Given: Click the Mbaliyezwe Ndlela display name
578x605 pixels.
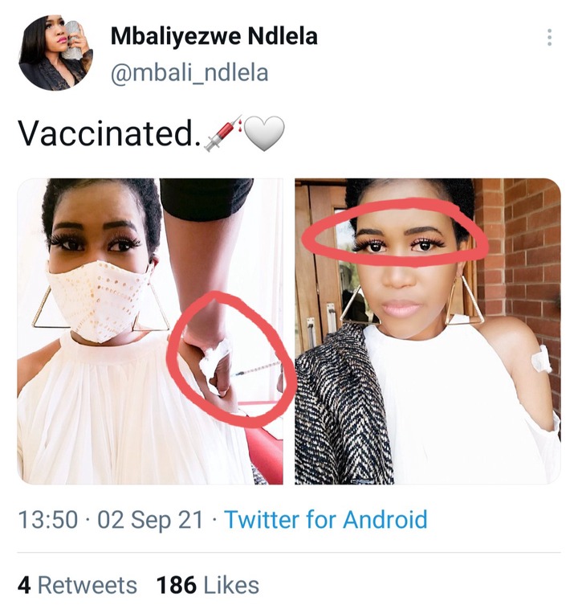Looking at the screenshot, I should click(x=214, y=36).
